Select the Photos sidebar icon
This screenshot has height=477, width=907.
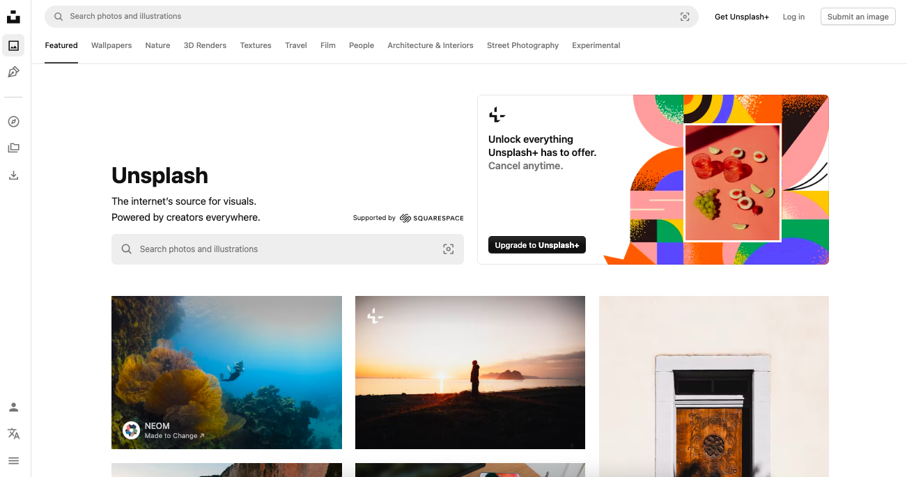click(x=13, y=45)
